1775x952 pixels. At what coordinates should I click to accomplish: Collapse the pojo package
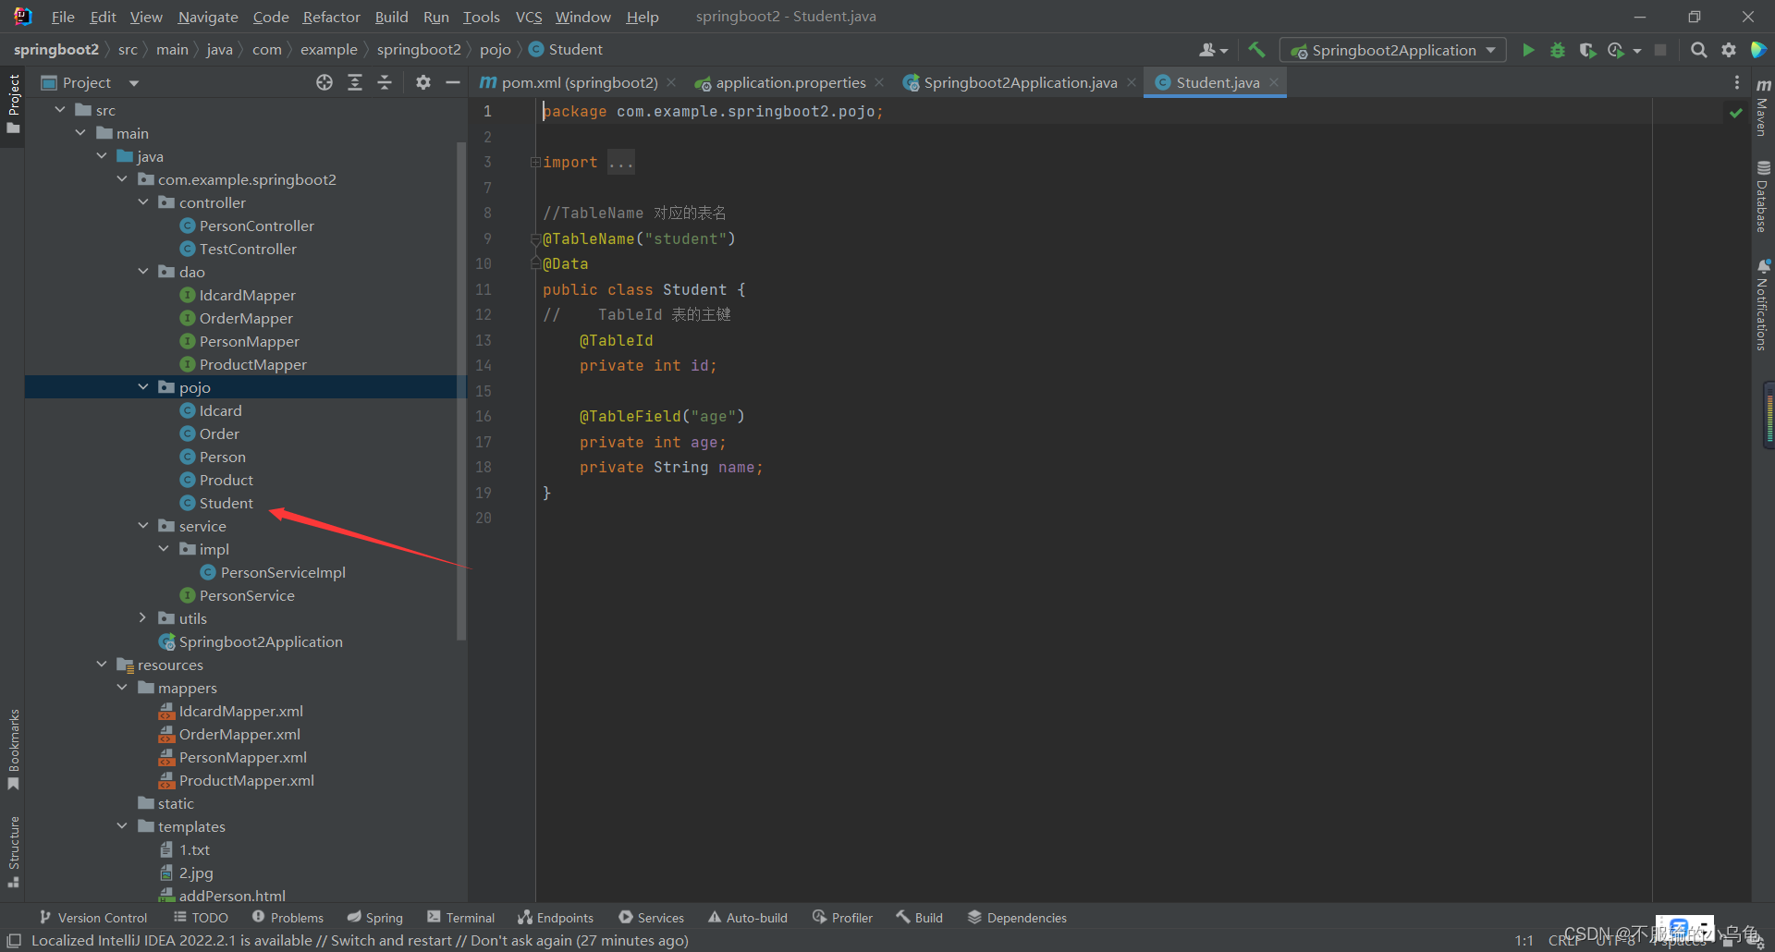(143, 387)
